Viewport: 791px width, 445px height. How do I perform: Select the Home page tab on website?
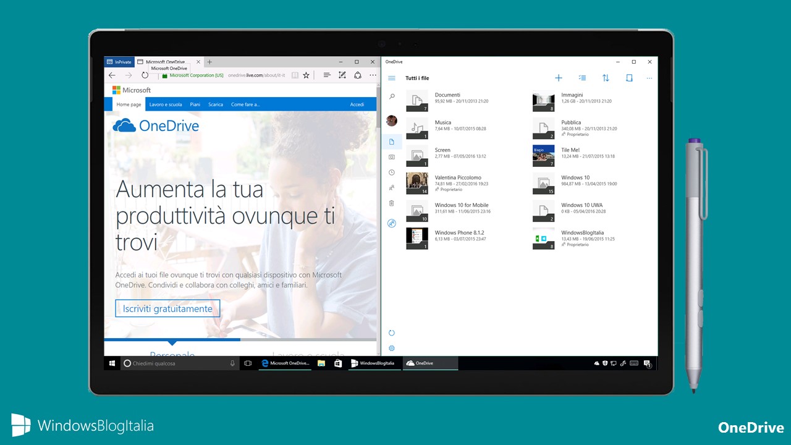click(129, 104)
